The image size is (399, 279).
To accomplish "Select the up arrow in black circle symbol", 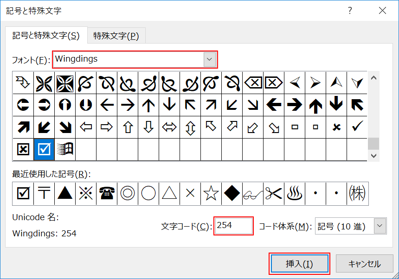I will (x=65, y=105).
